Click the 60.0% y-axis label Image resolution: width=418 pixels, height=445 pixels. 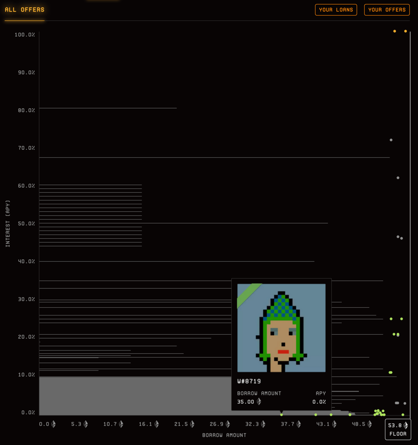26,186
